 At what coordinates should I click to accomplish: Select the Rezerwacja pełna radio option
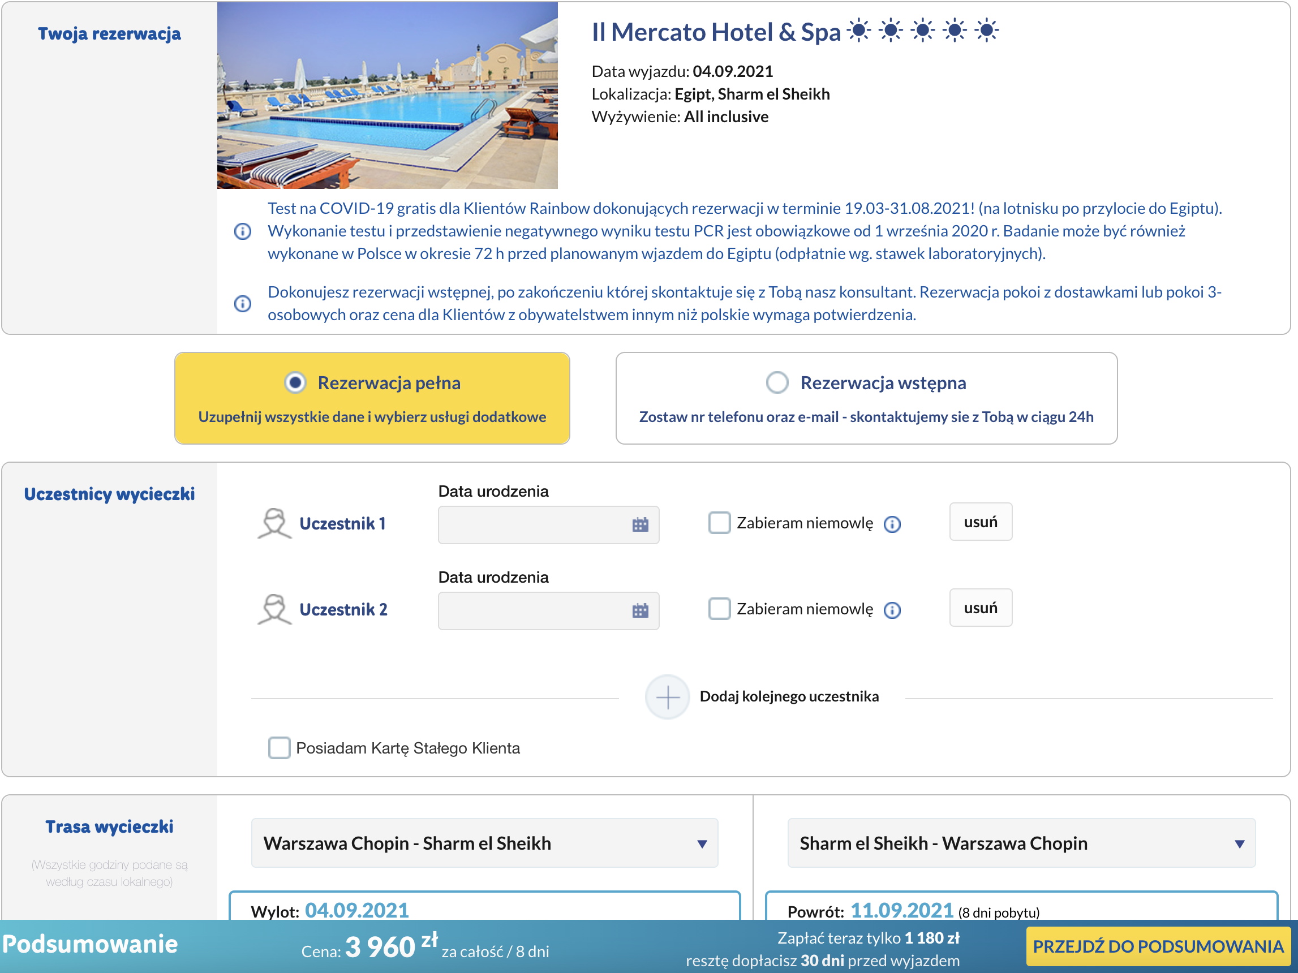[295, 382]
